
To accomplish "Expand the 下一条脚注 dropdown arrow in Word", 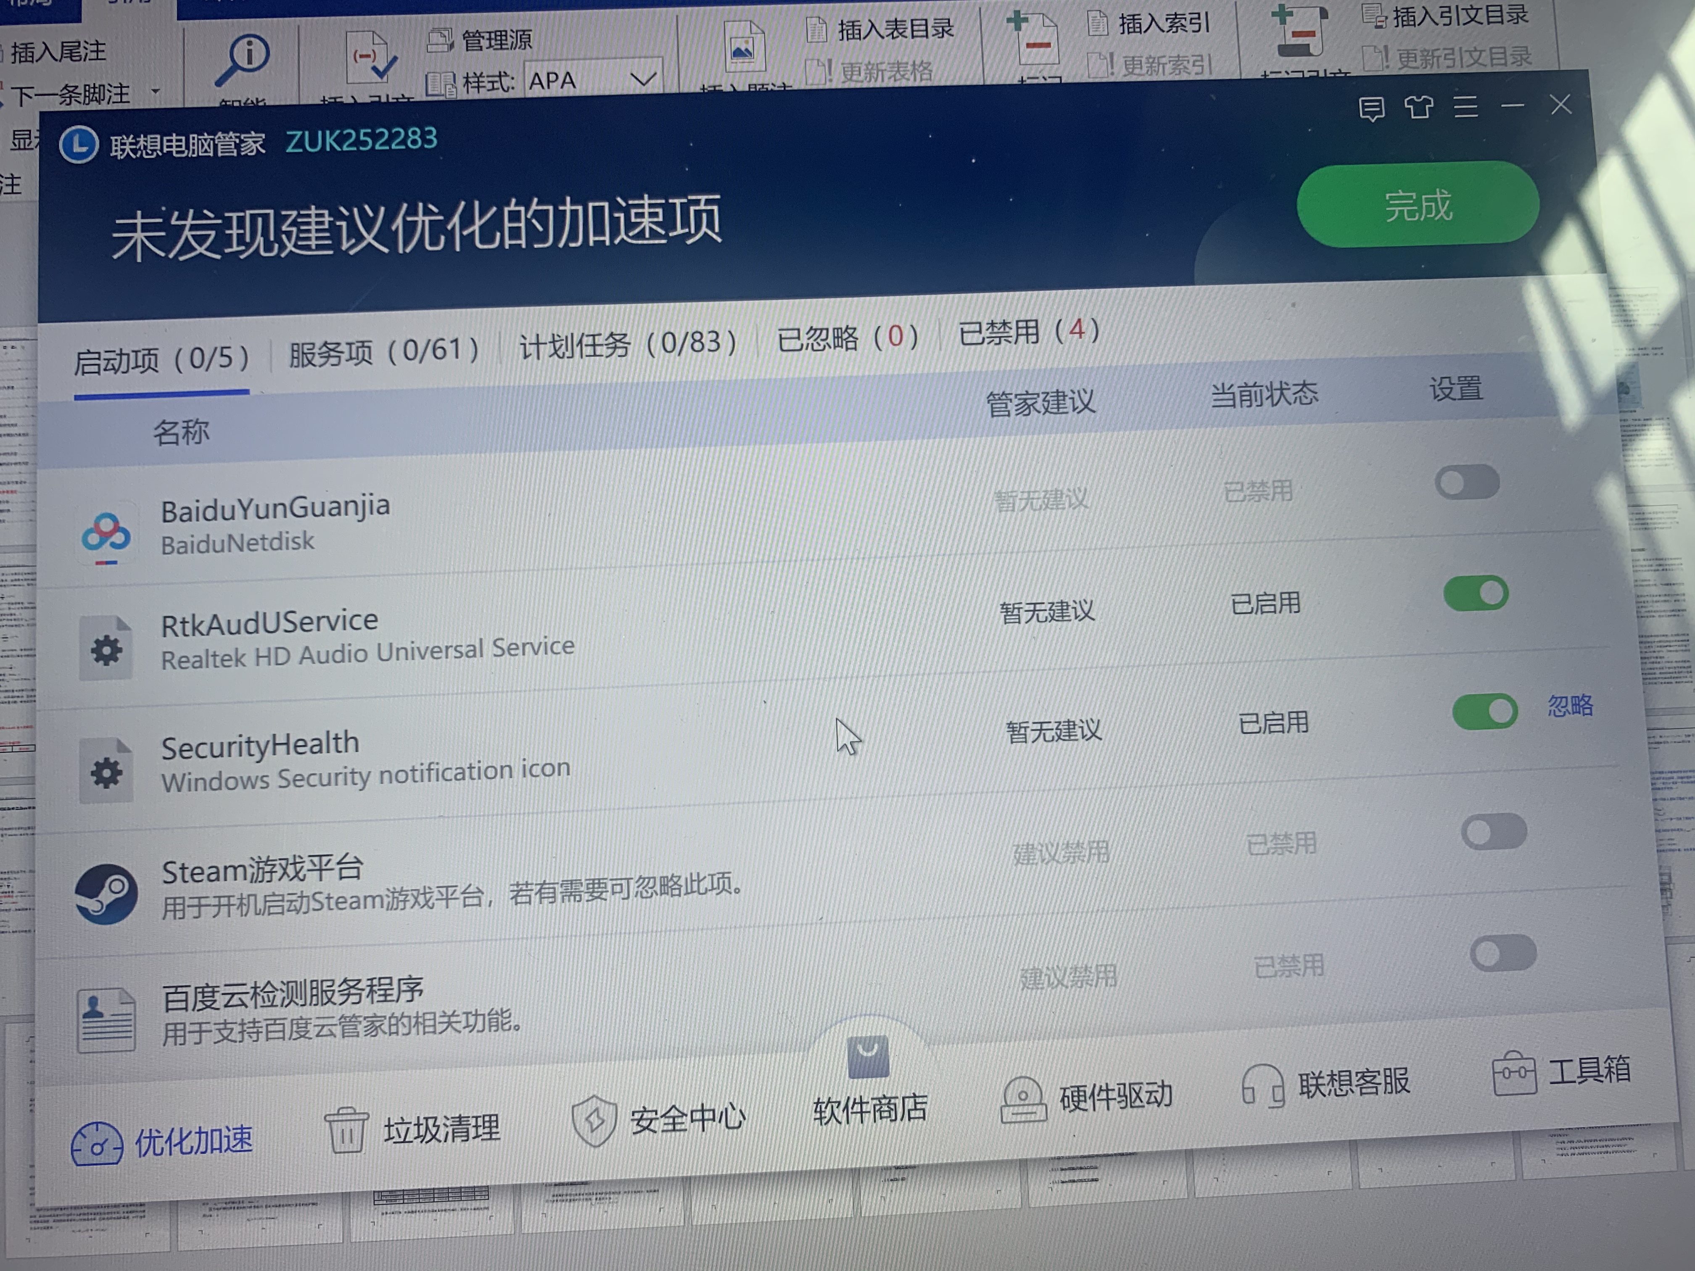I will click(156, 91).
